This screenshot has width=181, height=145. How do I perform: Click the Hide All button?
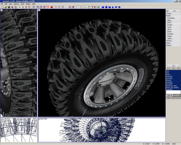pos(170,95)
